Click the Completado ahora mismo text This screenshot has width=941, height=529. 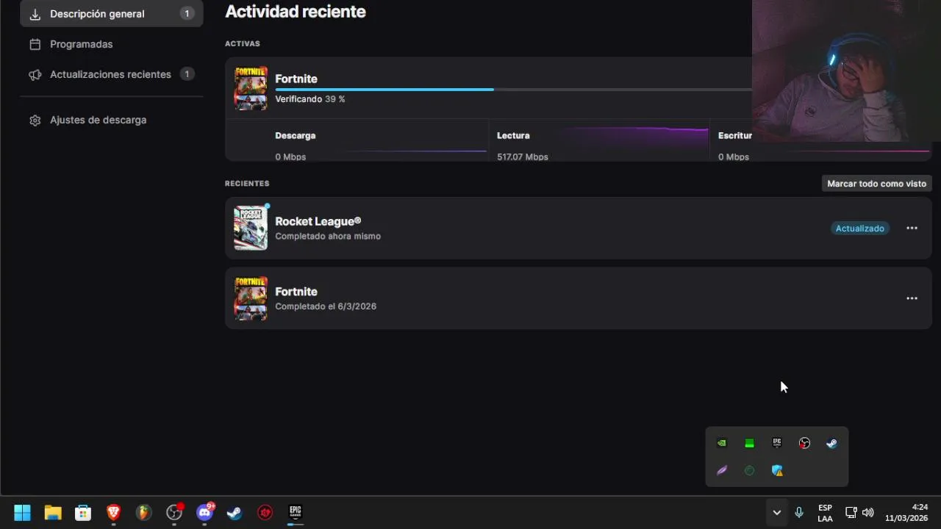click(328, 237)
